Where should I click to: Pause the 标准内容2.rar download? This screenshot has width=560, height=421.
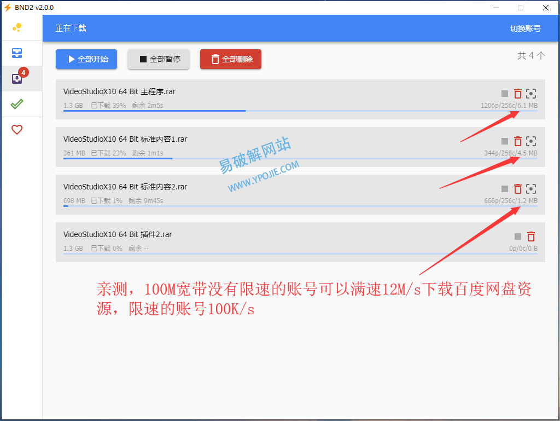(505, 189)
